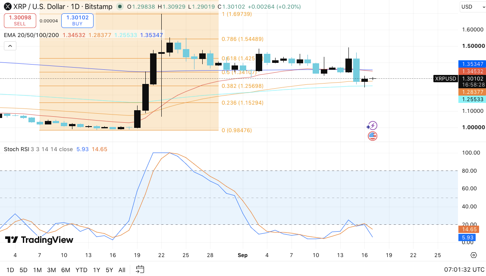The width and height of the screenshot is (486, 276).
Task: Show All time range
Action: click(x=122, y=270)
